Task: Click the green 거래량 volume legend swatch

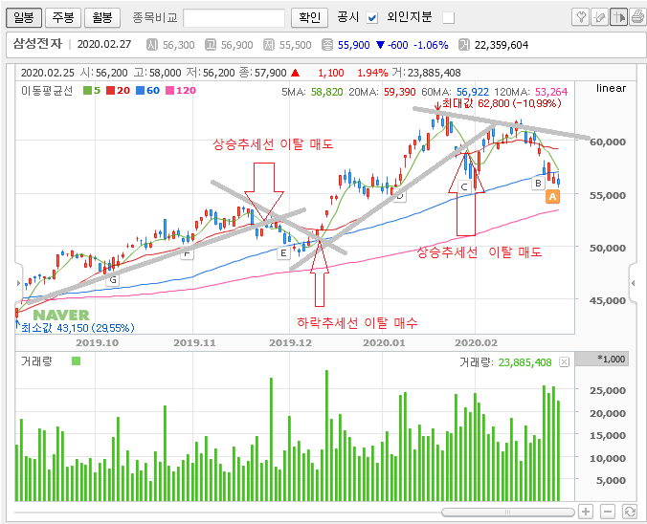Action: click(x=76, y=361)
